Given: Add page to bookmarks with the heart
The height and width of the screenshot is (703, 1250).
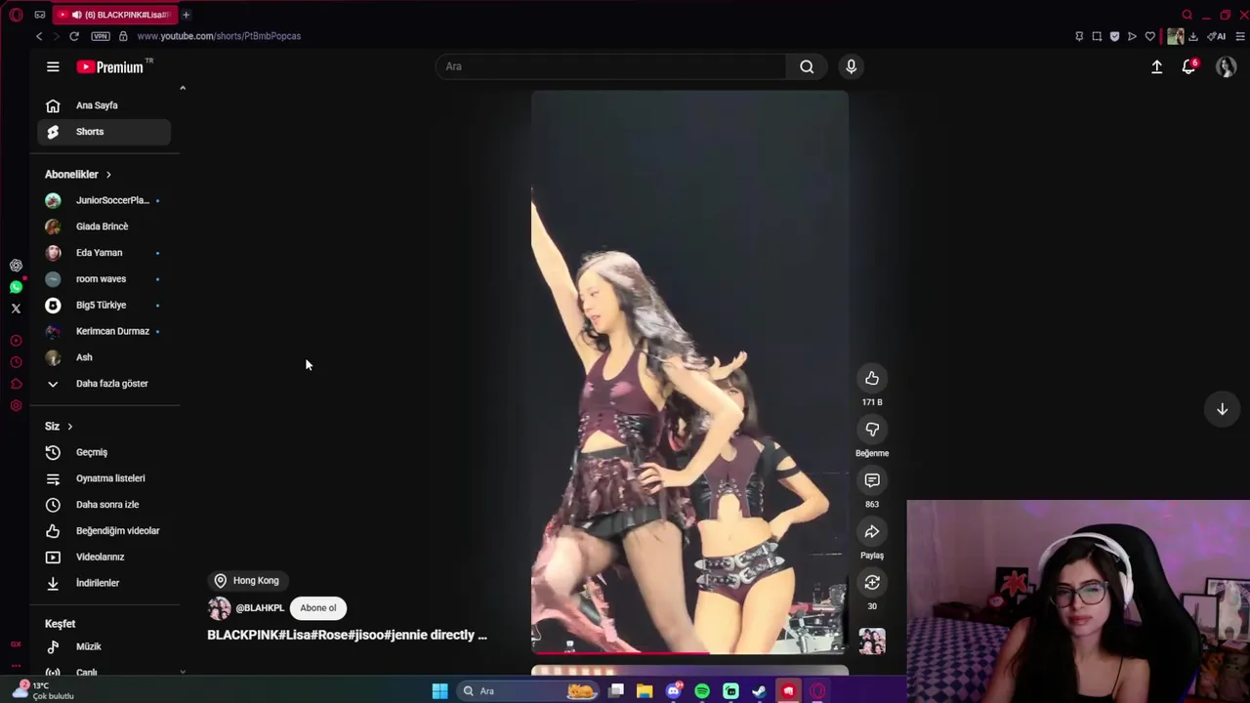Looking at the screenshot, I should [x=1150, y=36].
